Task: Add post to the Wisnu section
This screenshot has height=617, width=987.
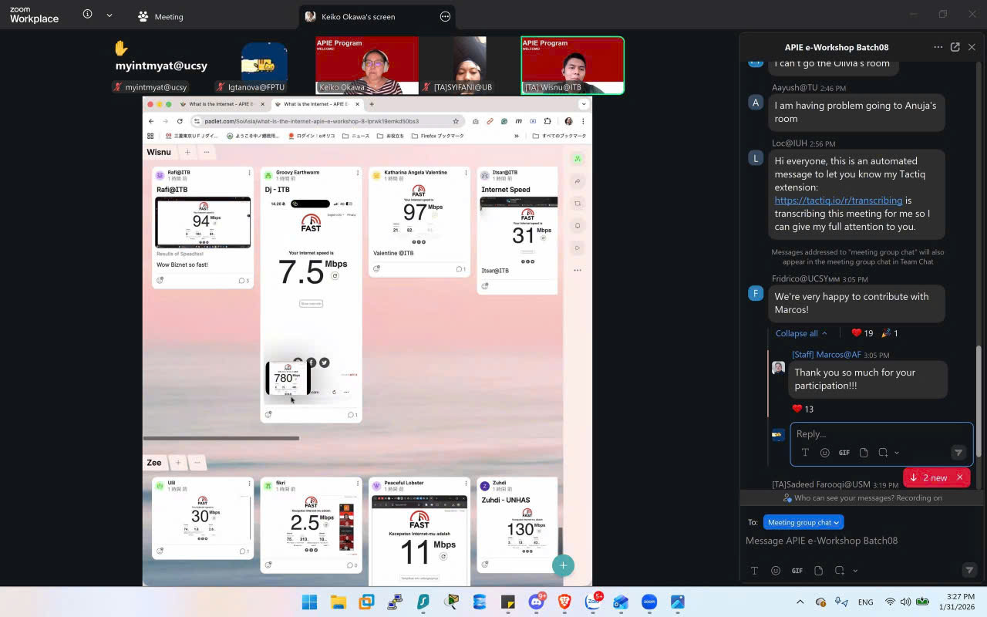Action: 187,152
